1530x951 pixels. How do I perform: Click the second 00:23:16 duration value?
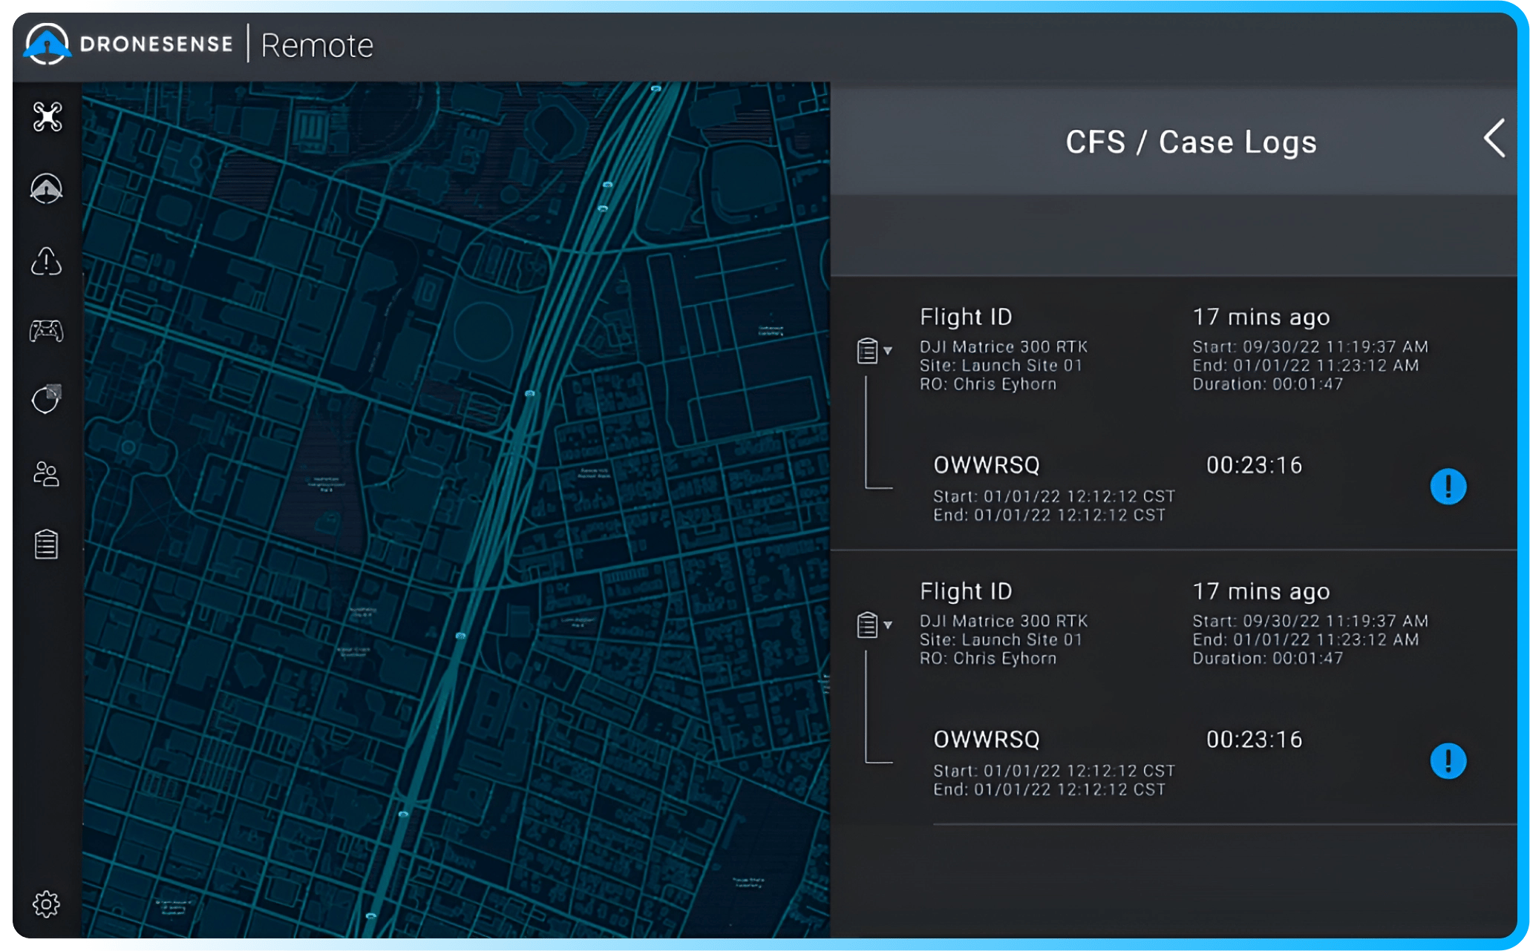pyautogui.click(x=1254, y=740)
